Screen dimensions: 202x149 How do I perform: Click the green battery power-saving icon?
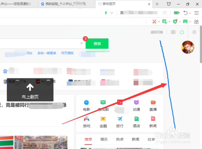tap(177, 13)
